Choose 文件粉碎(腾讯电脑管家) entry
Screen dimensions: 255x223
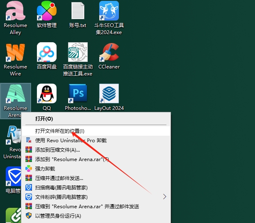pos(96,197)
